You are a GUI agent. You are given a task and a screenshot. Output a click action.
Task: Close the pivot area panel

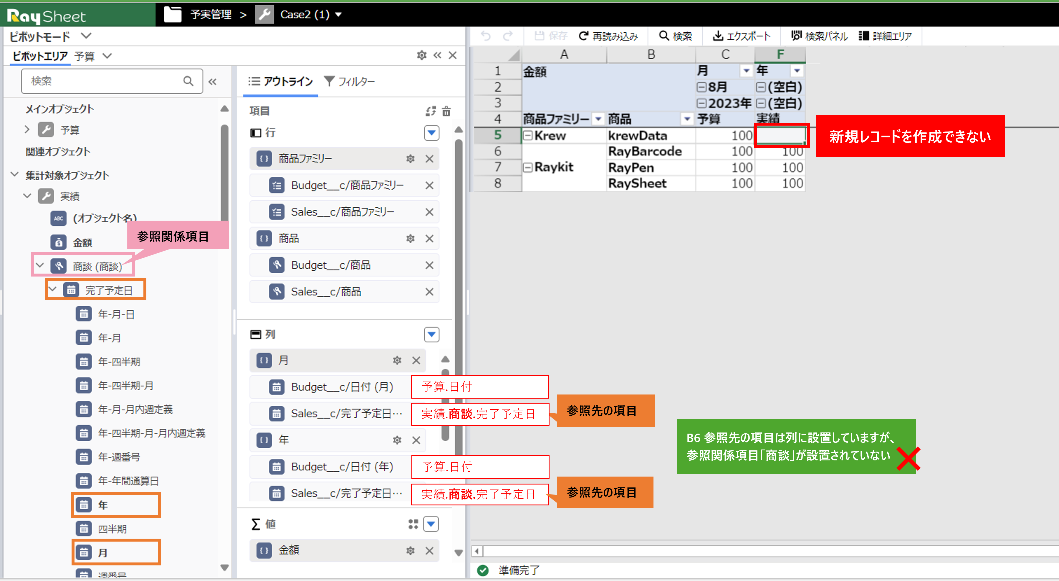[453, 55]
